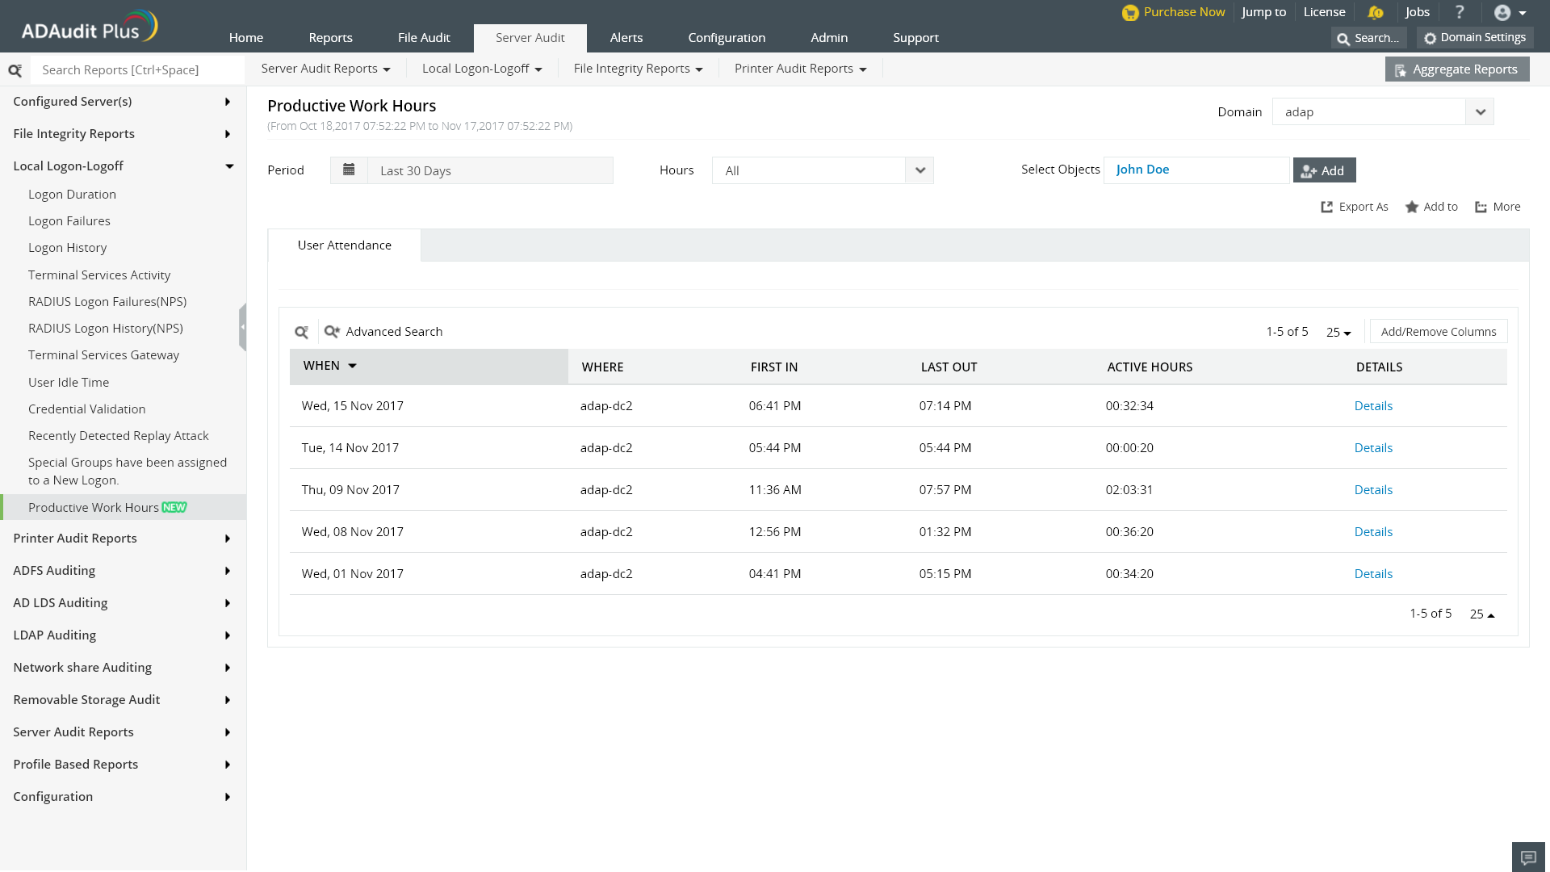Click the Aggregate Reports button
Image resolution: width=1550 pixels, height=872 pixels.
point(1456,69)
